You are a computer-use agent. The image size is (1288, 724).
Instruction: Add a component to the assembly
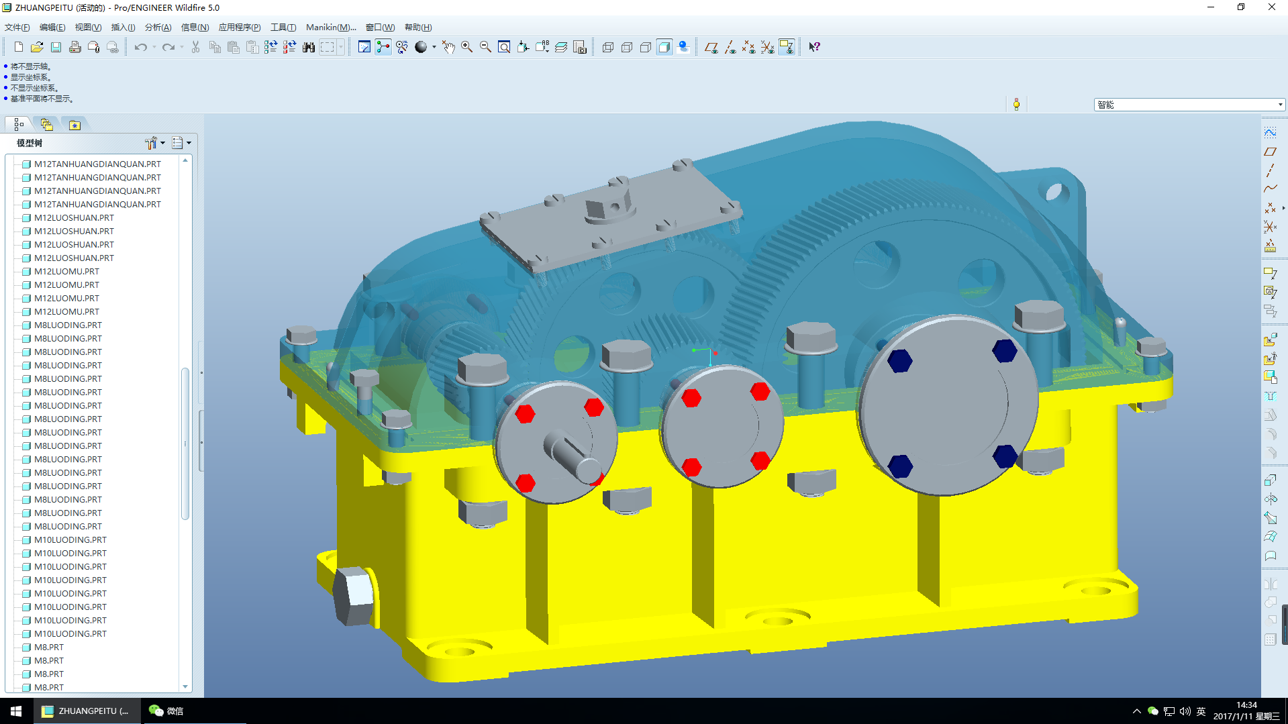(x=1270, y=340)
